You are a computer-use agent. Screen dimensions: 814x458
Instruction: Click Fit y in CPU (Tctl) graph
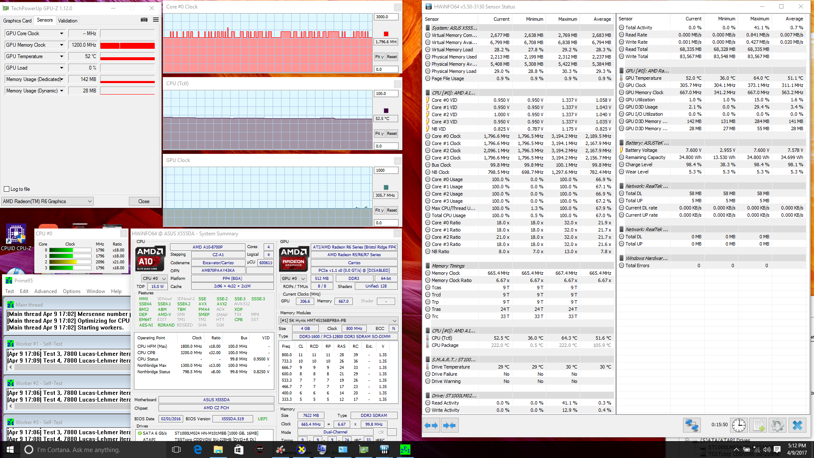(379, 134)
